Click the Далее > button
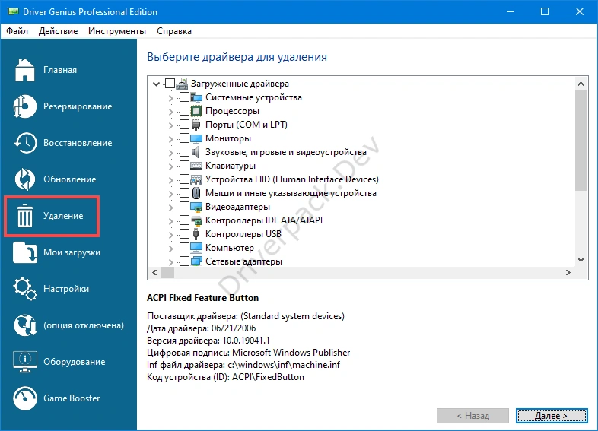This screenshot has width=598, height=431. 552,416
